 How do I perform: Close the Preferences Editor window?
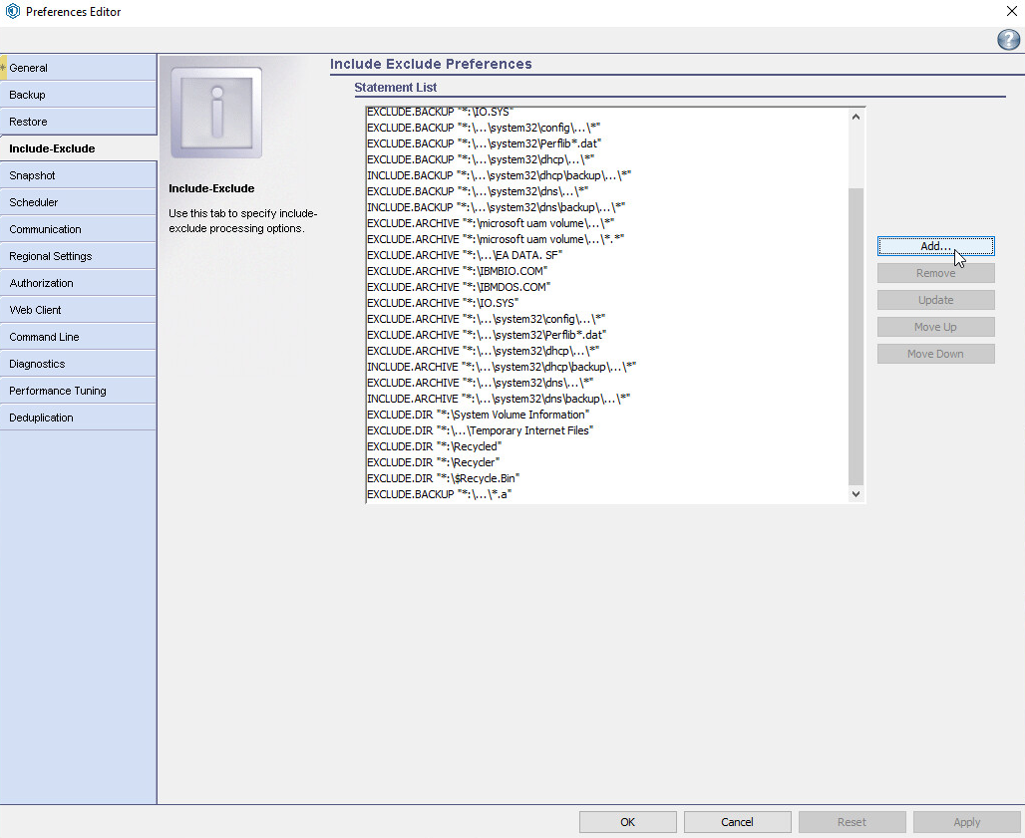pos(1012,12)
